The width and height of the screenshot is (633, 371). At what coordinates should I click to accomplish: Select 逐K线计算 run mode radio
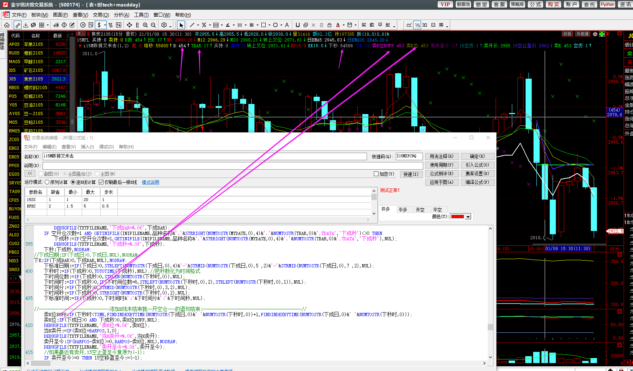[73, 182]
